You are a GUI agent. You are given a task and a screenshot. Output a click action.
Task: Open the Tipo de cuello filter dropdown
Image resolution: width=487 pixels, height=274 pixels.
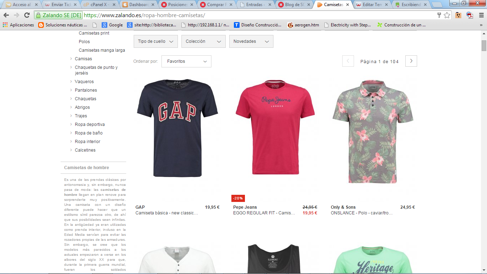tap(155, 41)
